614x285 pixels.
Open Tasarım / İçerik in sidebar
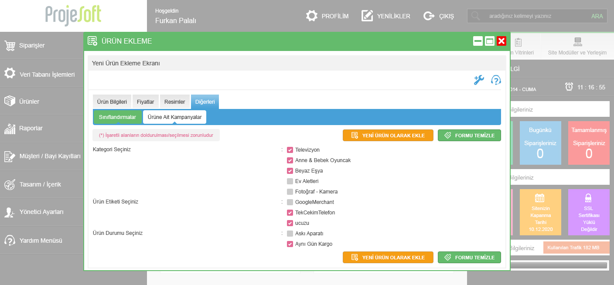40,184
